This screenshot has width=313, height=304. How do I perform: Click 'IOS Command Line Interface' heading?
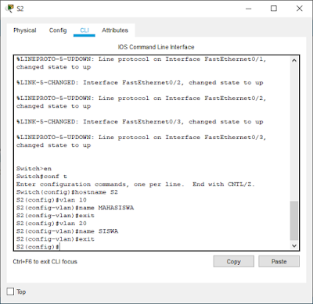click(x=156, y=47)
